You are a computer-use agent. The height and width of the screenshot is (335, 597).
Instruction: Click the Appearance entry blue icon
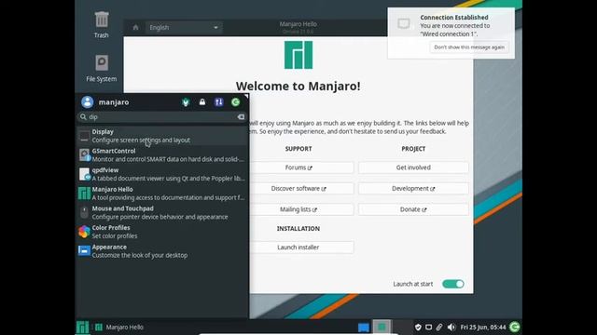click(x=84, y=250)
